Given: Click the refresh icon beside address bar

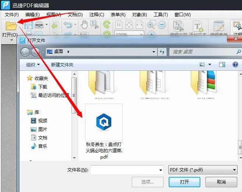Looking at the screenshot, I should [162, 52].
